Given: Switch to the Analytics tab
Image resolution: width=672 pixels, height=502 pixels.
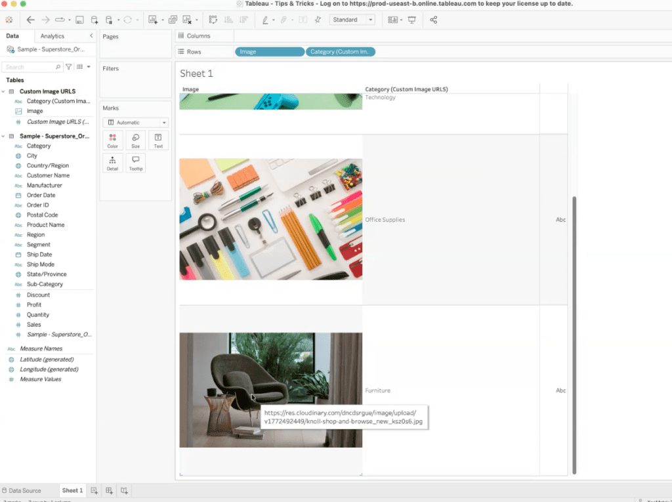Looking at the screenshot, I should [52, 37].
